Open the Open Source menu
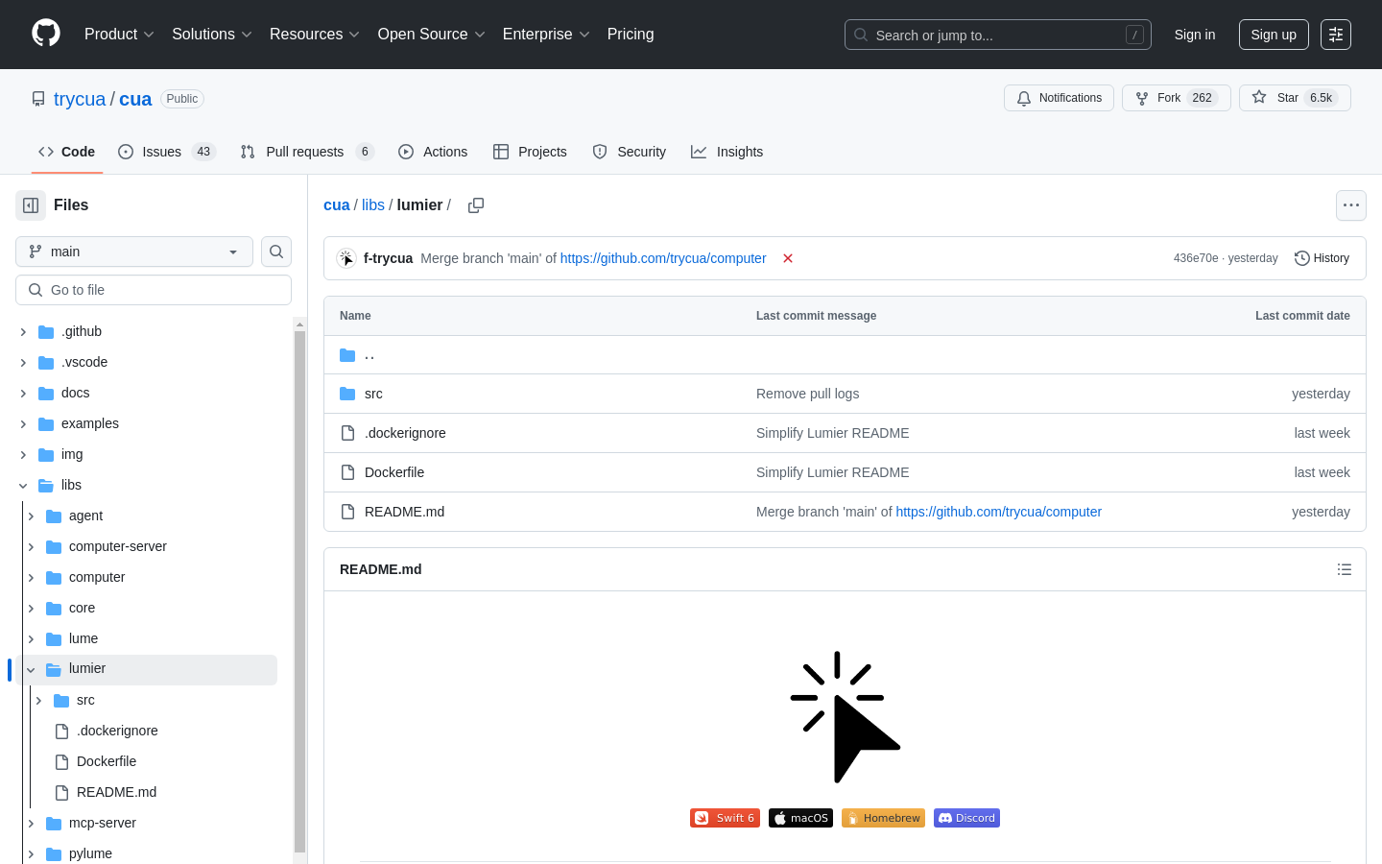Viewport: 1382px width, 864px height. click(432, 35)
